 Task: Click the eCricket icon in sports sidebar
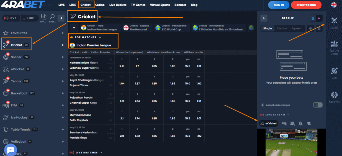coord(6,69)
